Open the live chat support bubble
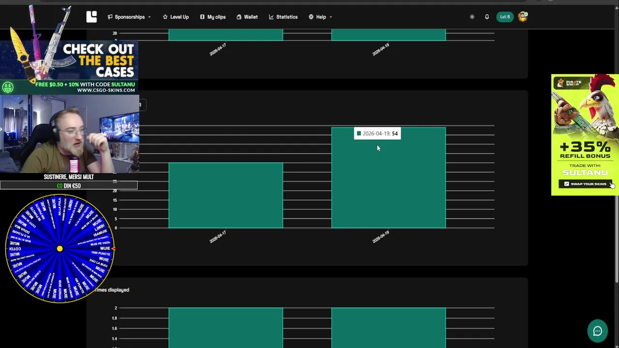 [598, 331]
